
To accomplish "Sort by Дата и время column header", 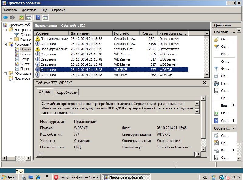I will click(91, 33).
